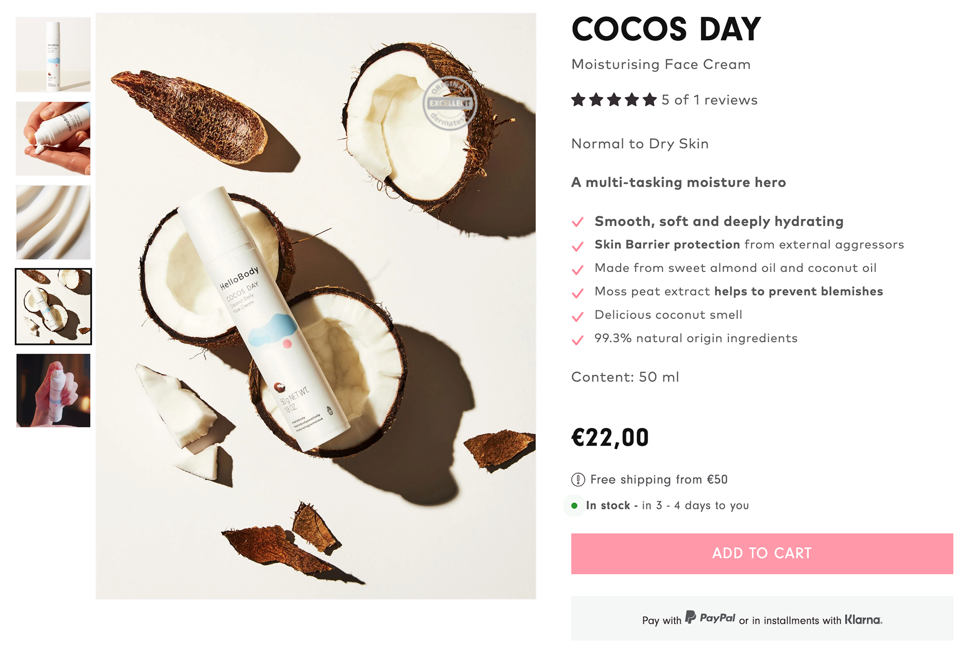The width and height of the screenshot is (975, 654).
Task: Select the cream texture swirl thumbnail
Action: tap(53, 222)
